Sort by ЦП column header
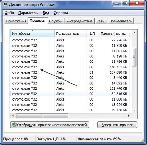147x145 pixels. 91,34
